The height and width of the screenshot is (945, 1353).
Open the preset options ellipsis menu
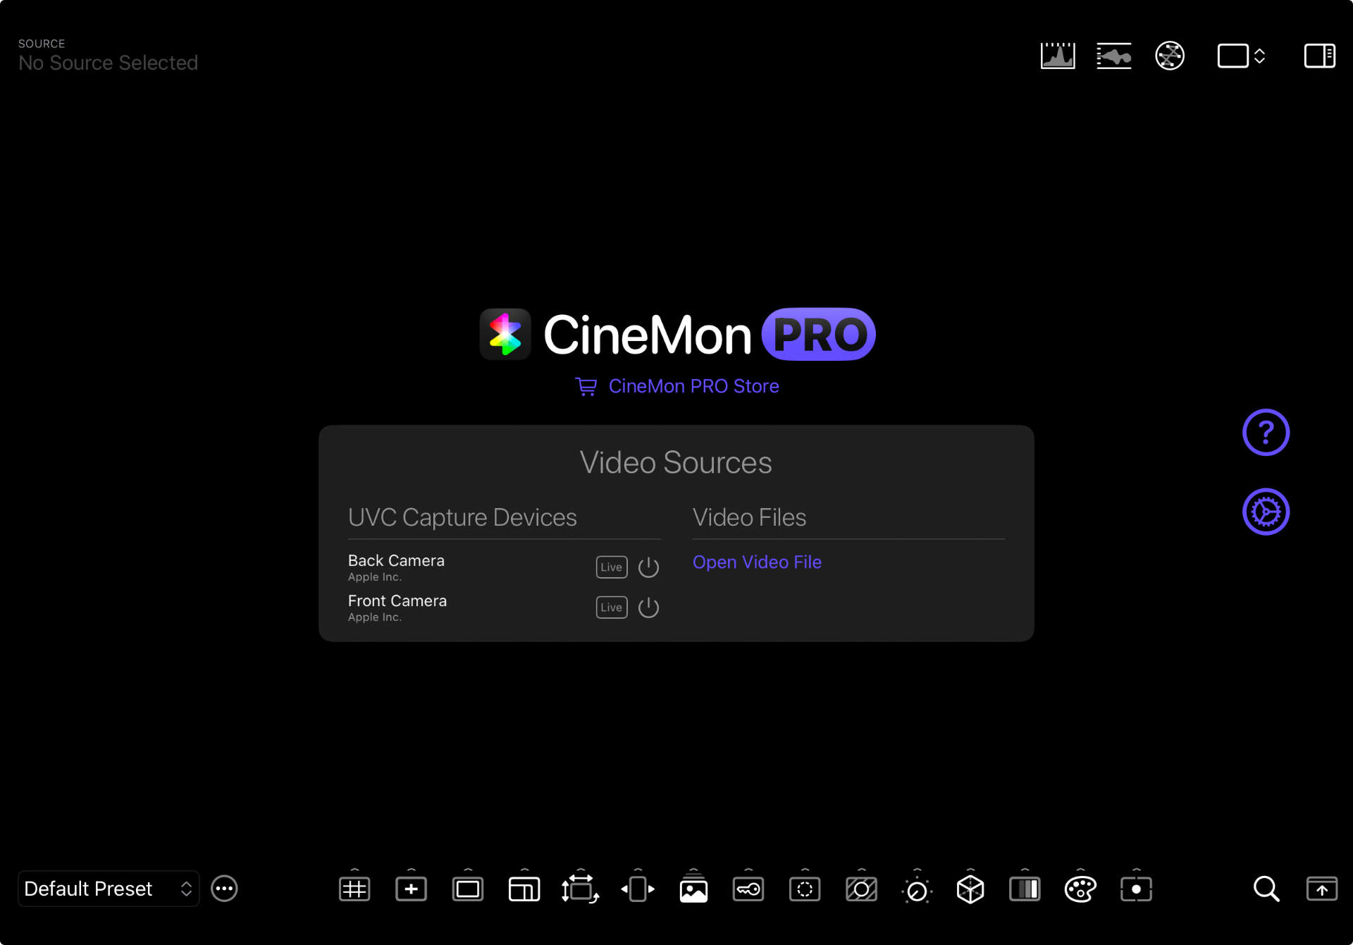pyautogui.click(x=224, y=889)
